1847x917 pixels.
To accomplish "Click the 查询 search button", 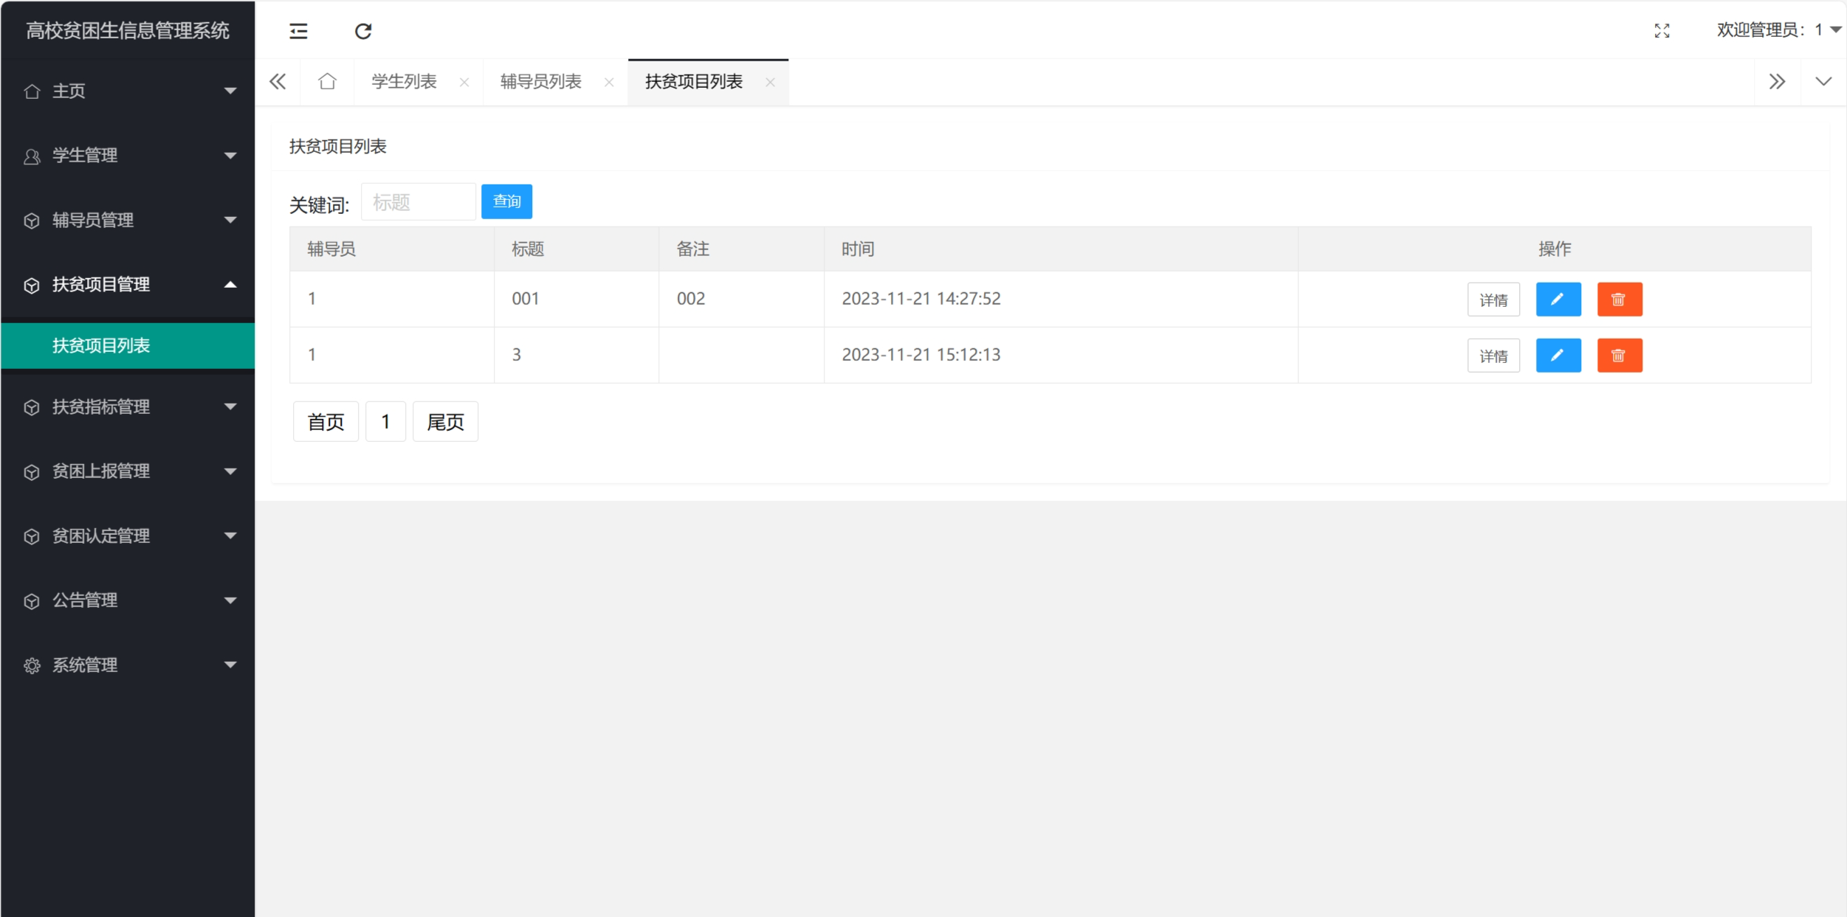I will 506,201.
